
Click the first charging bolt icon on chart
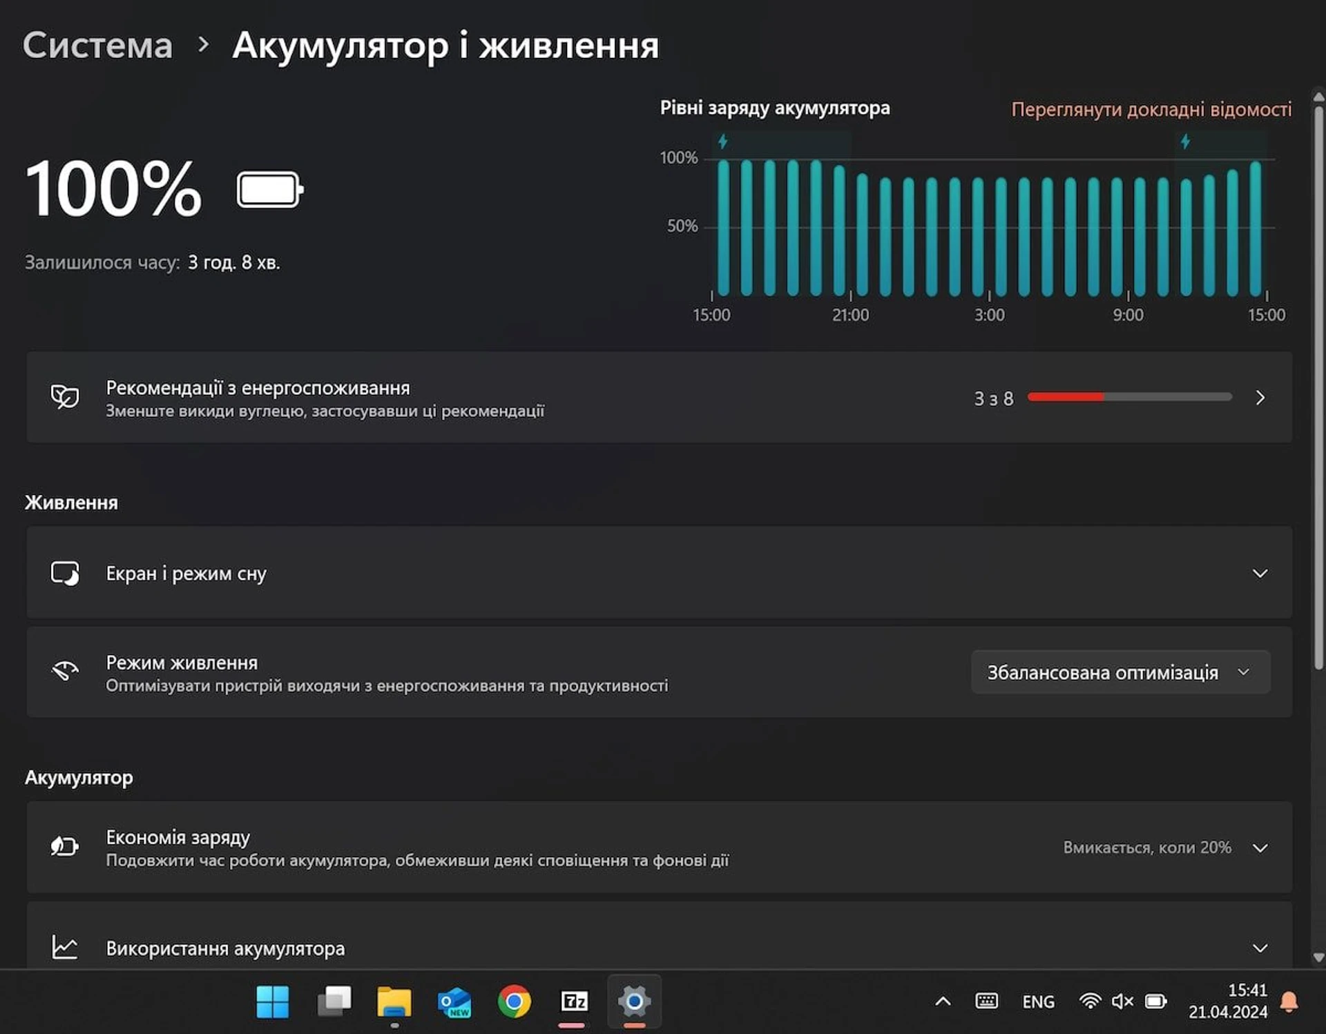[x=723, y=142]
